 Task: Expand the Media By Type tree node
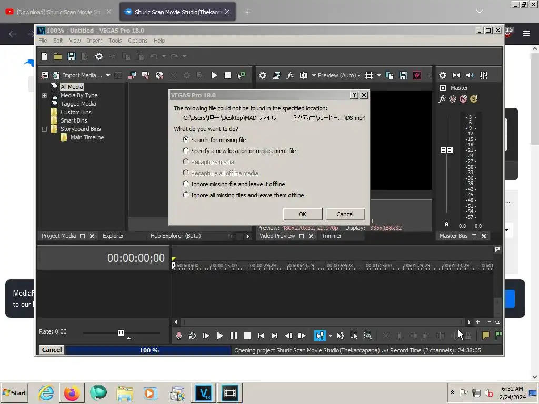click(44, 96)
